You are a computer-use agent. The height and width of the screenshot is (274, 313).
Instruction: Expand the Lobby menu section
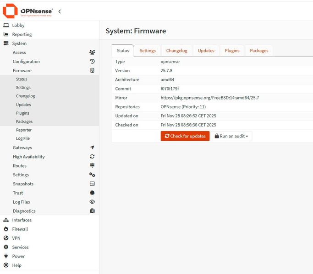[49, 25]
